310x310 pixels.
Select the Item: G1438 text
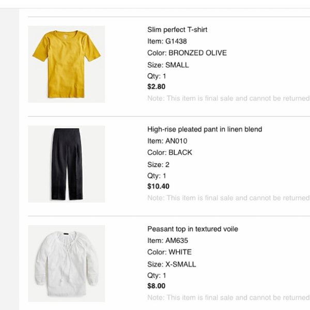(x=167, y=41)
